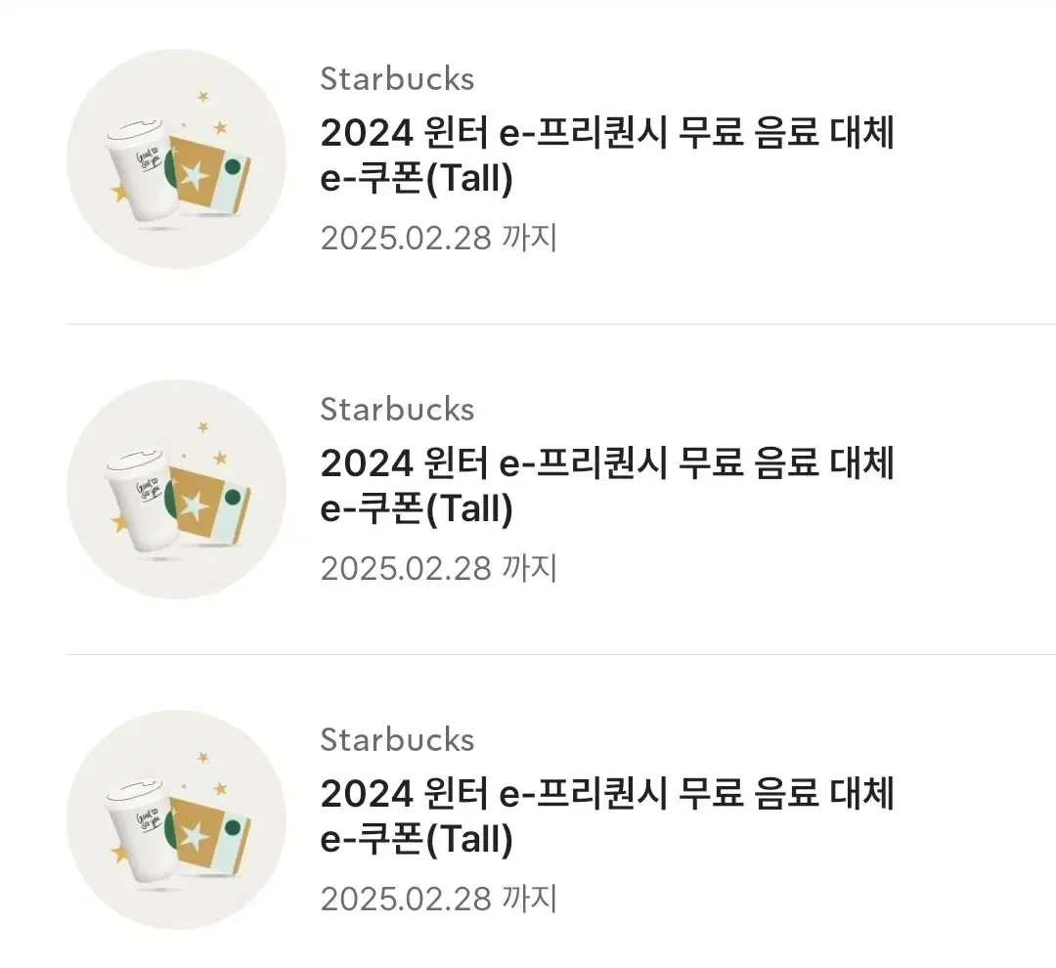
Task: Select third coupon's 2025.02.28 까지 expiry date
Action: click(439, 899)
